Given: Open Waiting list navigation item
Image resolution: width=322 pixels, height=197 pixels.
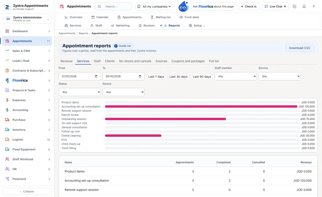Looking at the screenshot, I should 161,17.
